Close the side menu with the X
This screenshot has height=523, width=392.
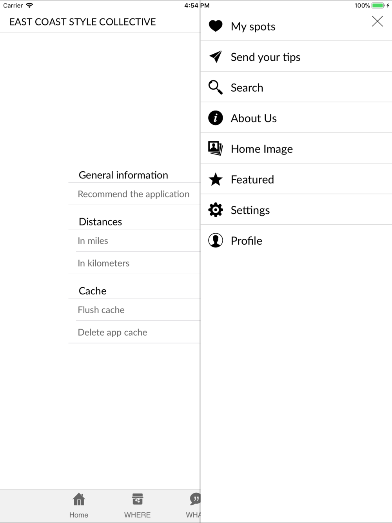(x=377, y=21)
